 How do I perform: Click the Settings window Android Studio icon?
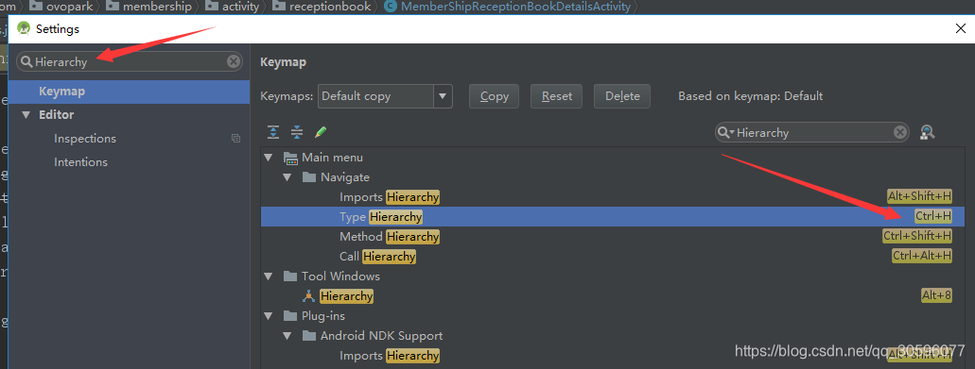click(24, 28)
